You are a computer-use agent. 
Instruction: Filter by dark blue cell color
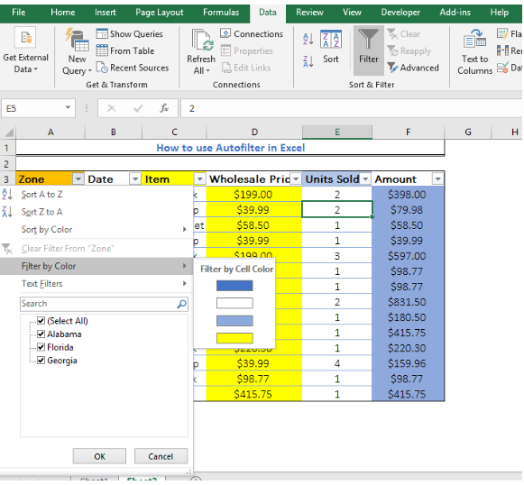[234, 287]
